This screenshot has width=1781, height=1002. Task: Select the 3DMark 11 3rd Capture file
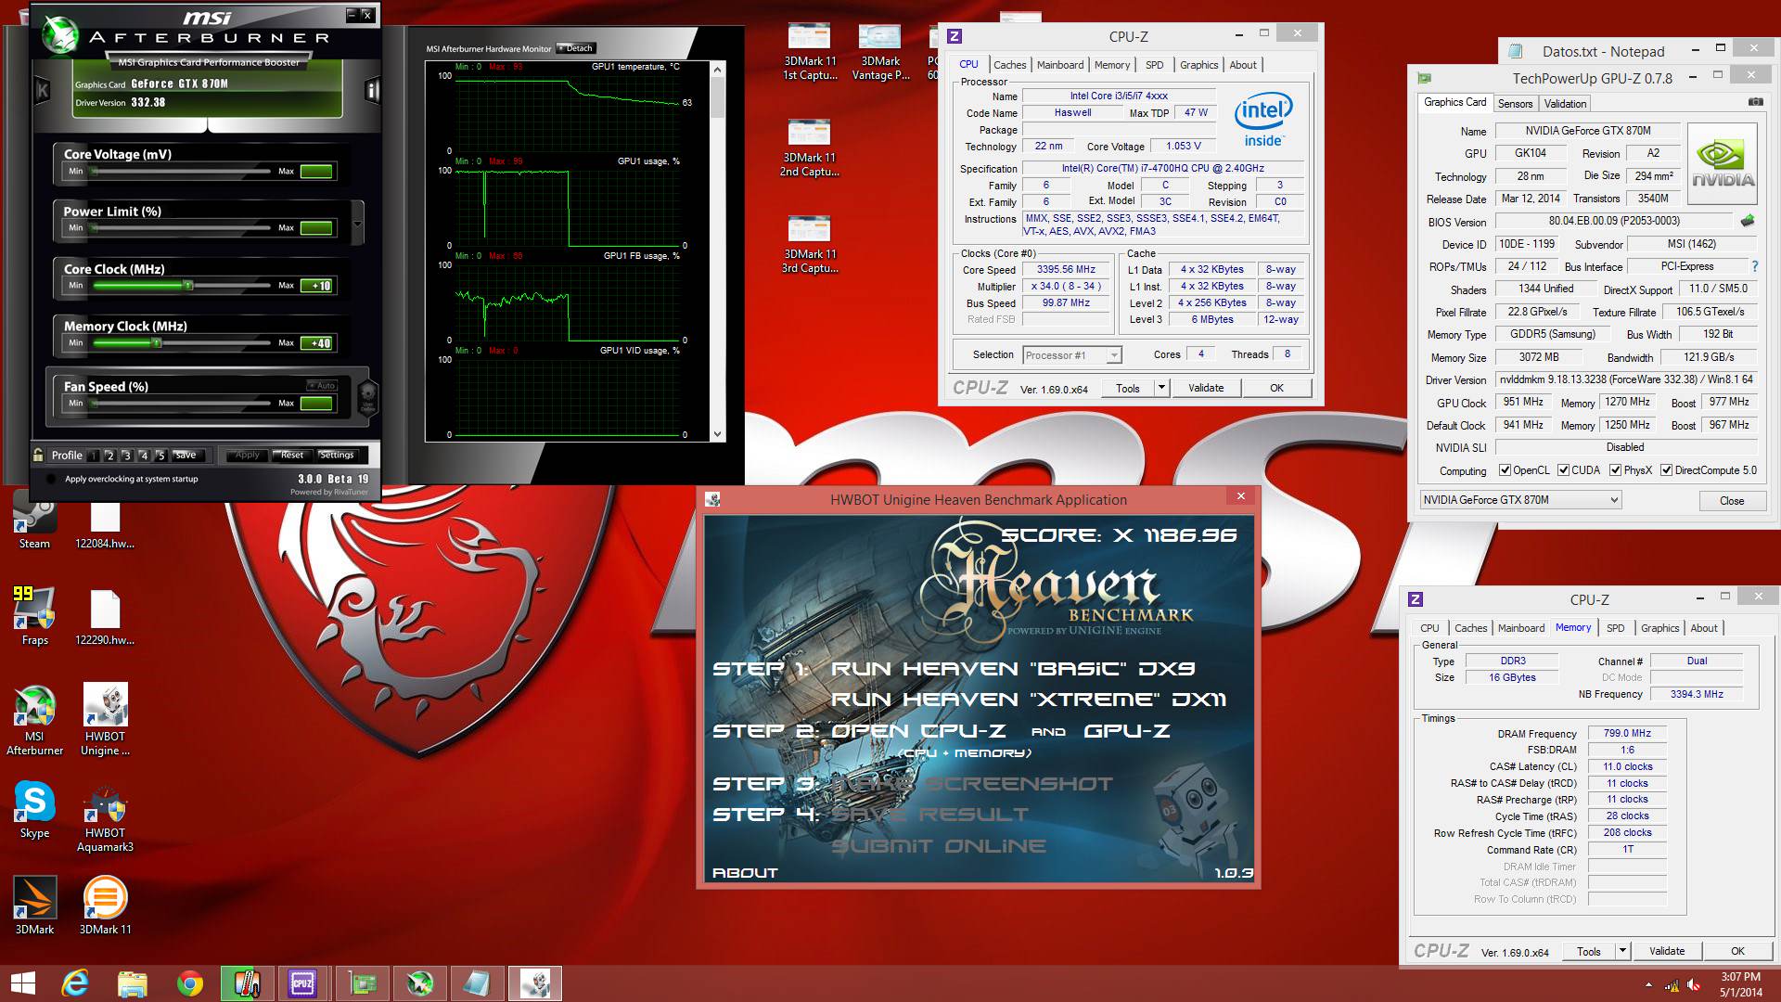pyautogui.click(x=810, y=245)
